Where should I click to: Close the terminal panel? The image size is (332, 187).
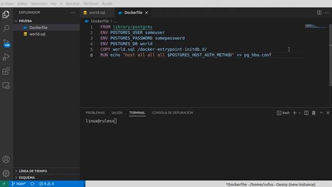[328, 113]
